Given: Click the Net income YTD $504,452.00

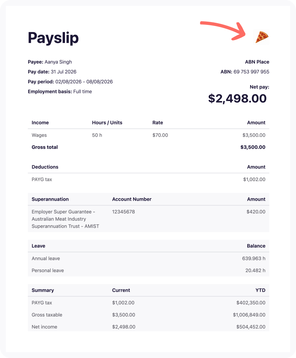Looking at the screenshot, I should [251, 327].
